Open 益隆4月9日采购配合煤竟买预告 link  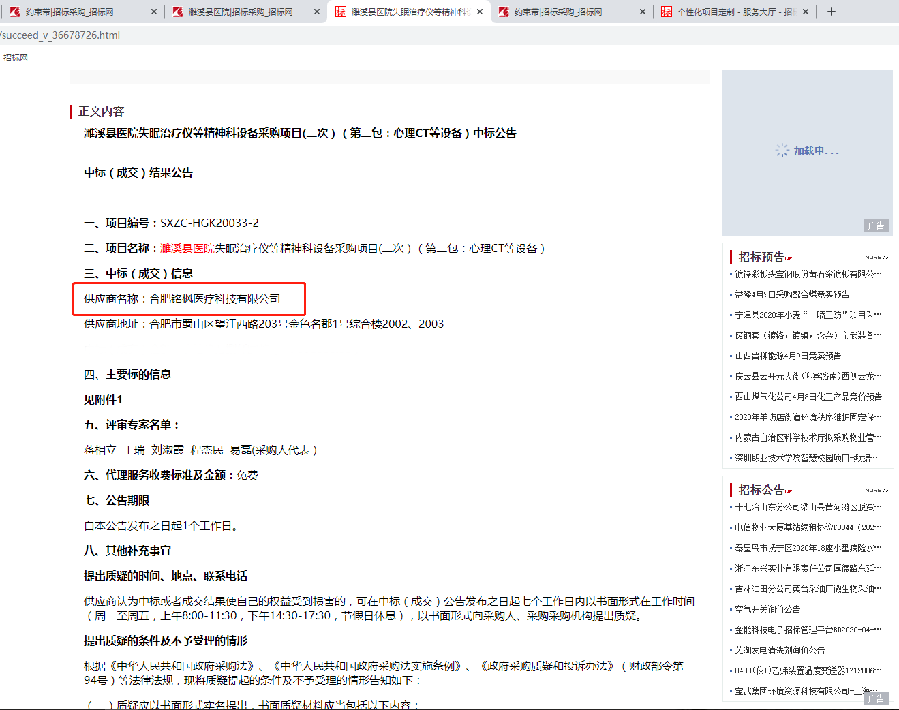click(x=792, y=294)
